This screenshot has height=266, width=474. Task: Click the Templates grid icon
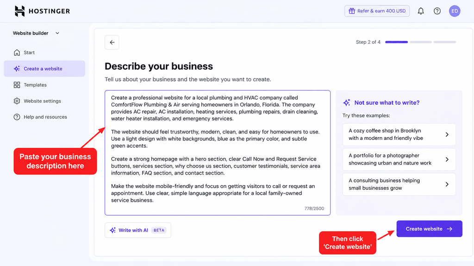pyautogui.click(x=17, y=85)
